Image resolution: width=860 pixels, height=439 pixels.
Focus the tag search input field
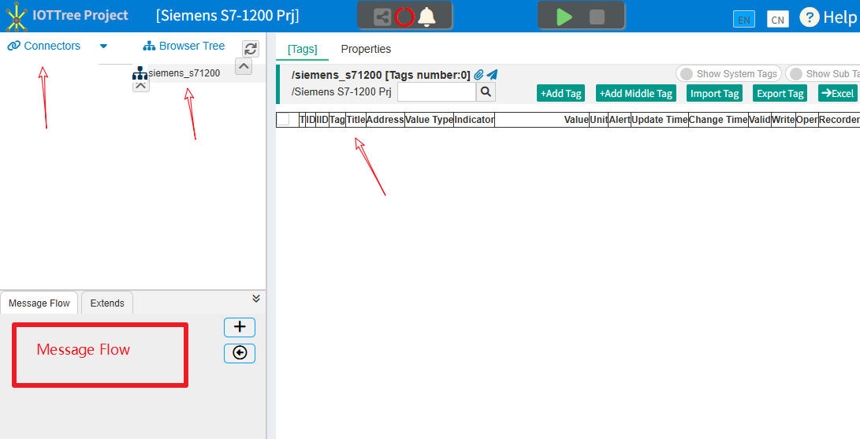point(437,92)
